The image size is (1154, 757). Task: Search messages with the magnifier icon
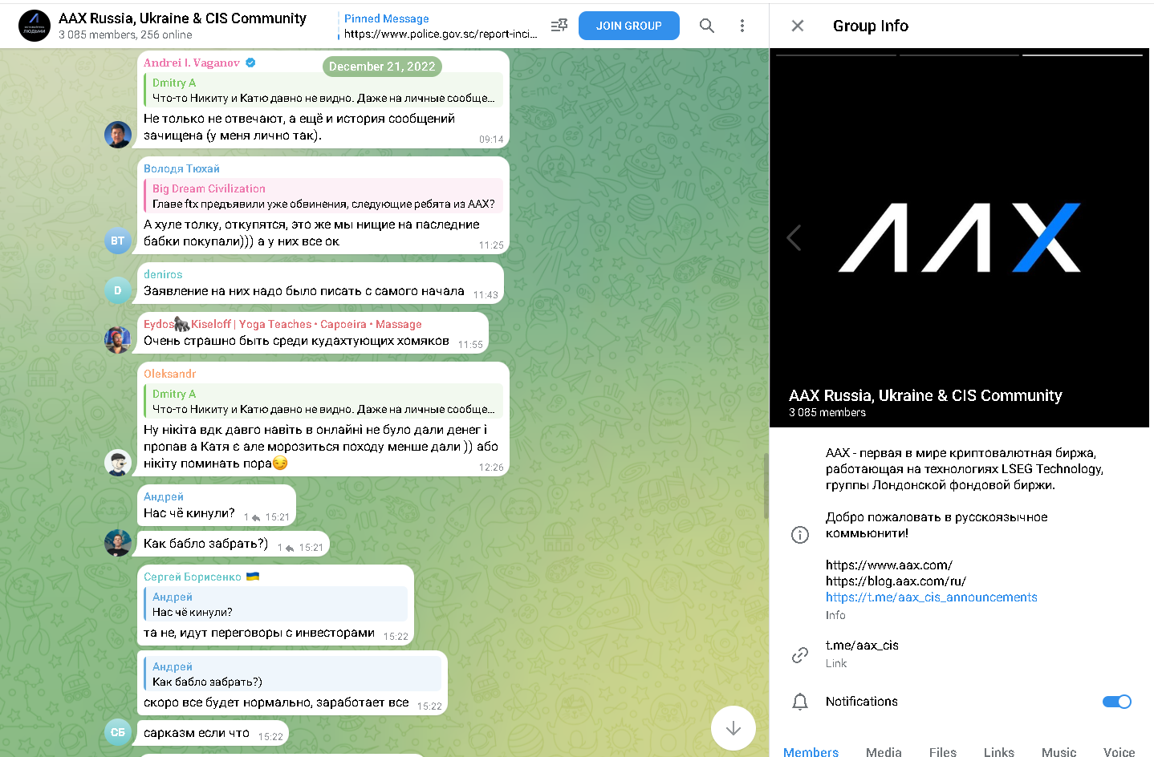coord(706,26)
